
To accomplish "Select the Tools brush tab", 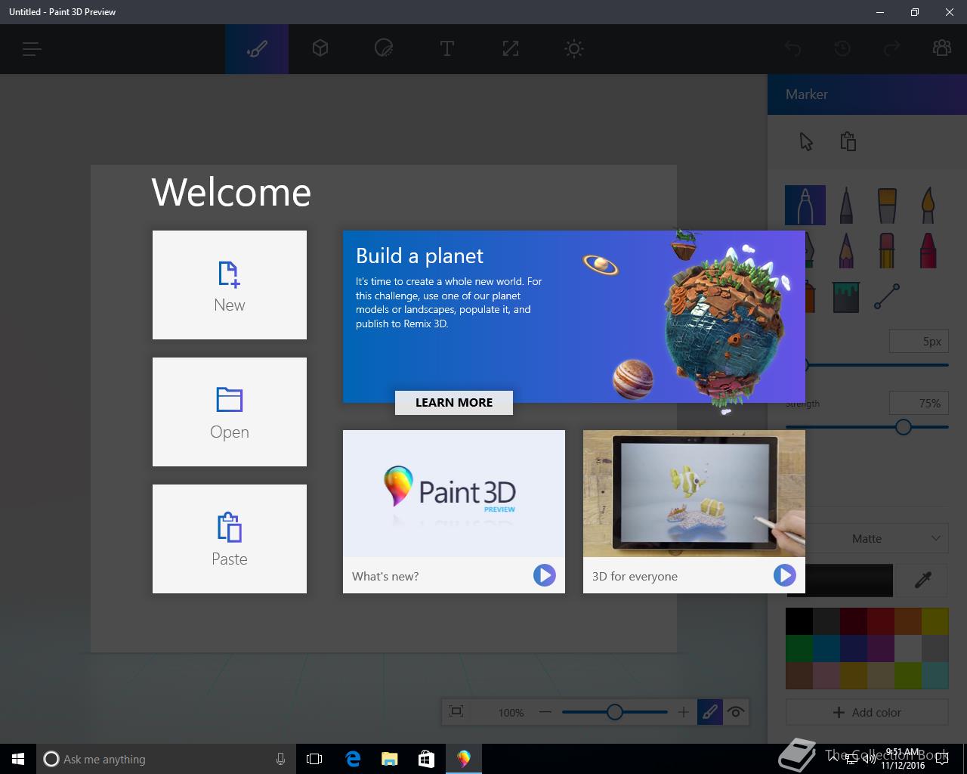I will (x=257, y=49).
